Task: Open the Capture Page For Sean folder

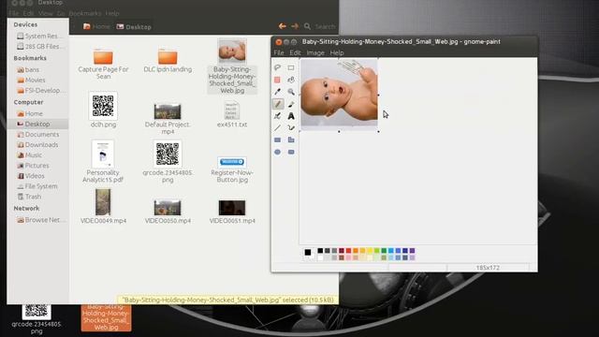Action: click(103, 63)
